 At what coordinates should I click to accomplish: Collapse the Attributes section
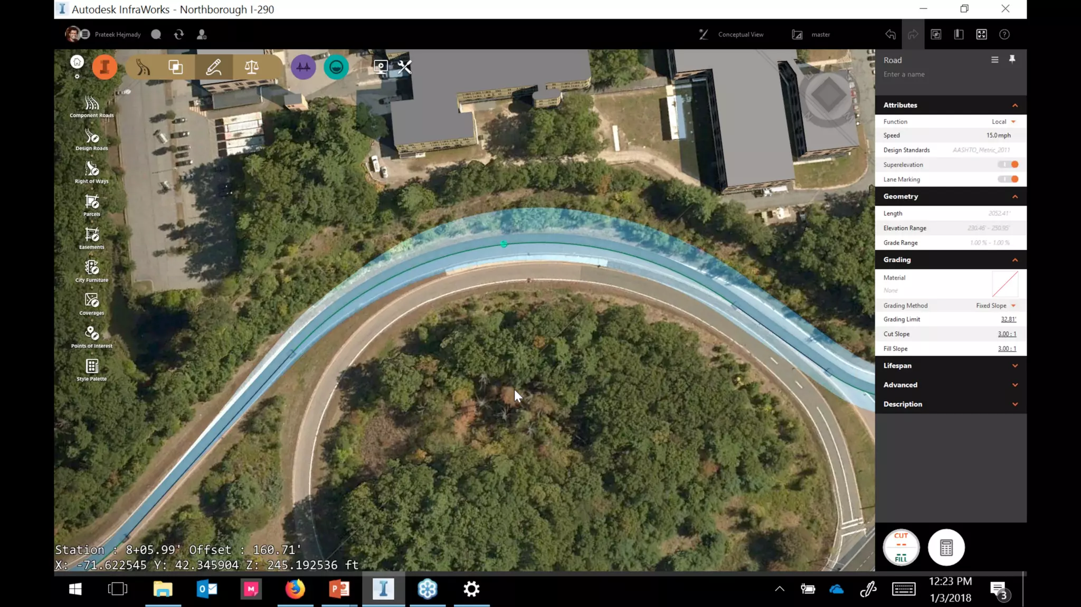click(1014, 105)
